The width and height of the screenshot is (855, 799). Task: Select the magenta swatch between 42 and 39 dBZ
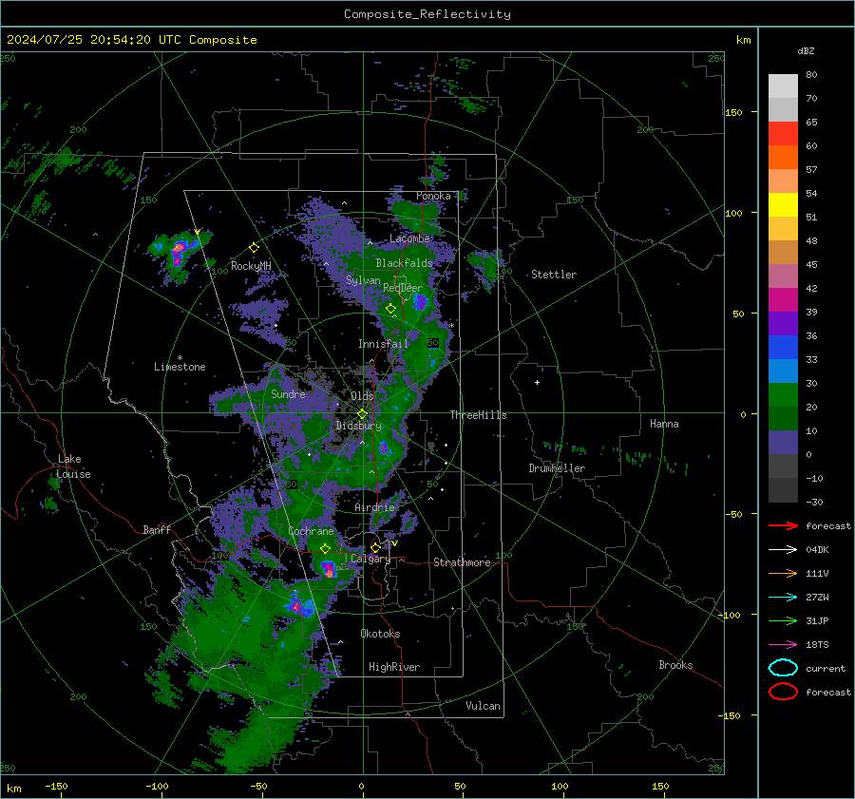[783, 300]
